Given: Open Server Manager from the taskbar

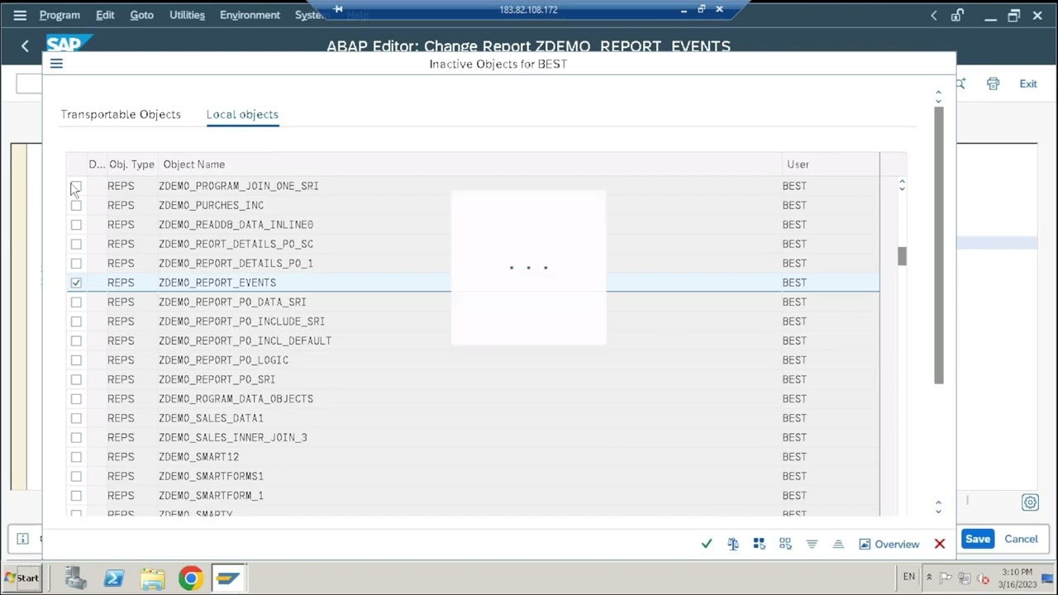Looking at the screenshot, I should coord(76,578).
